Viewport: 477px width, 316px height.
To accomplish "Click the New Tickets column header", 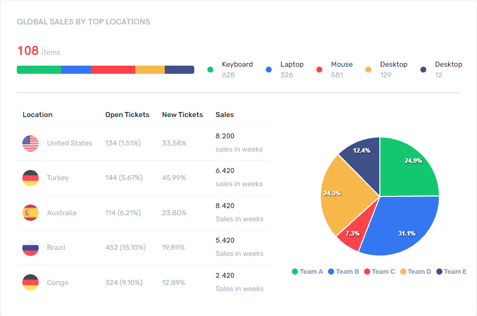I will coord(182,115).
